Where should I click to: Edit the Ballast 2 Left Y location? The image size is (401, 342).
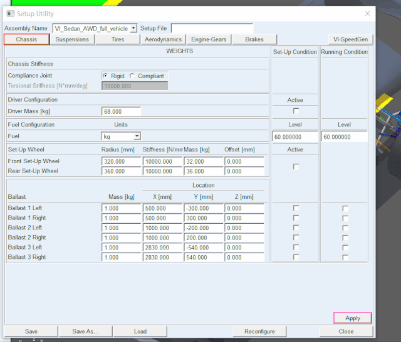pos(204,228)
